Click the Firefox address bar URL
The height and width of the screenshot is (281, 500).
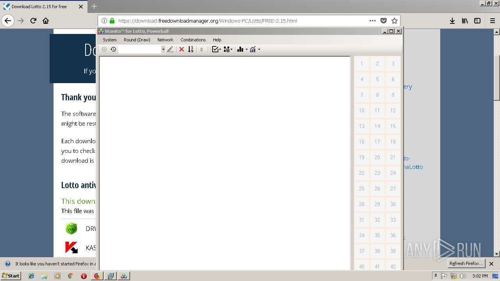pyautogui.click(x=207, y=21)
